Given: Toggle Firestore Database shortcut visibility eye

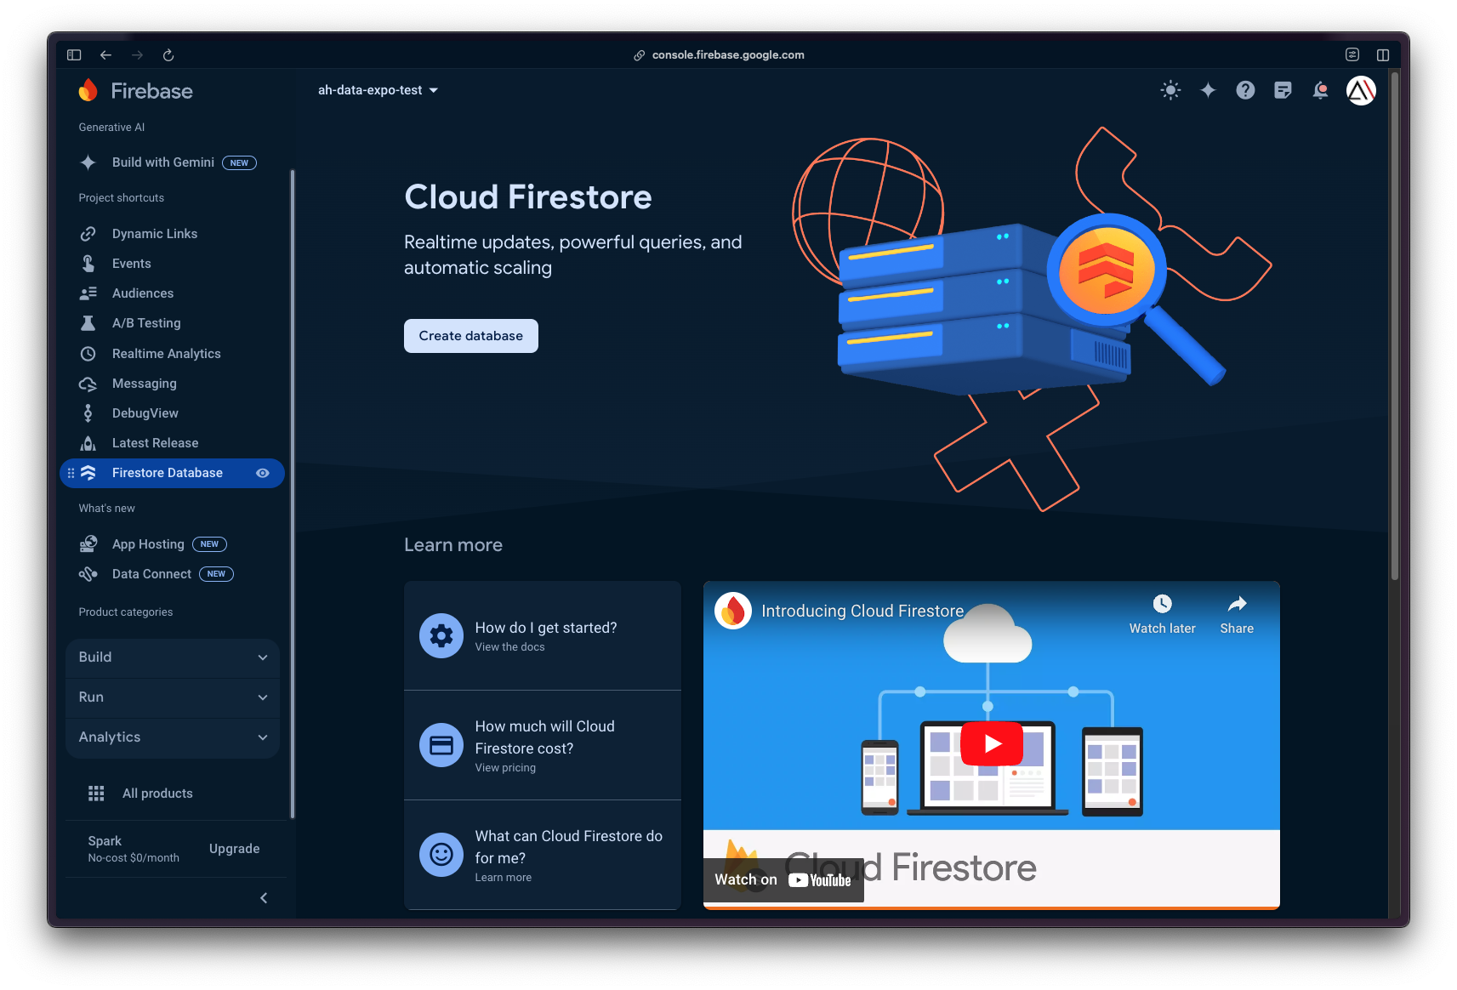Looking at the screenshot, I should (263, 473).
